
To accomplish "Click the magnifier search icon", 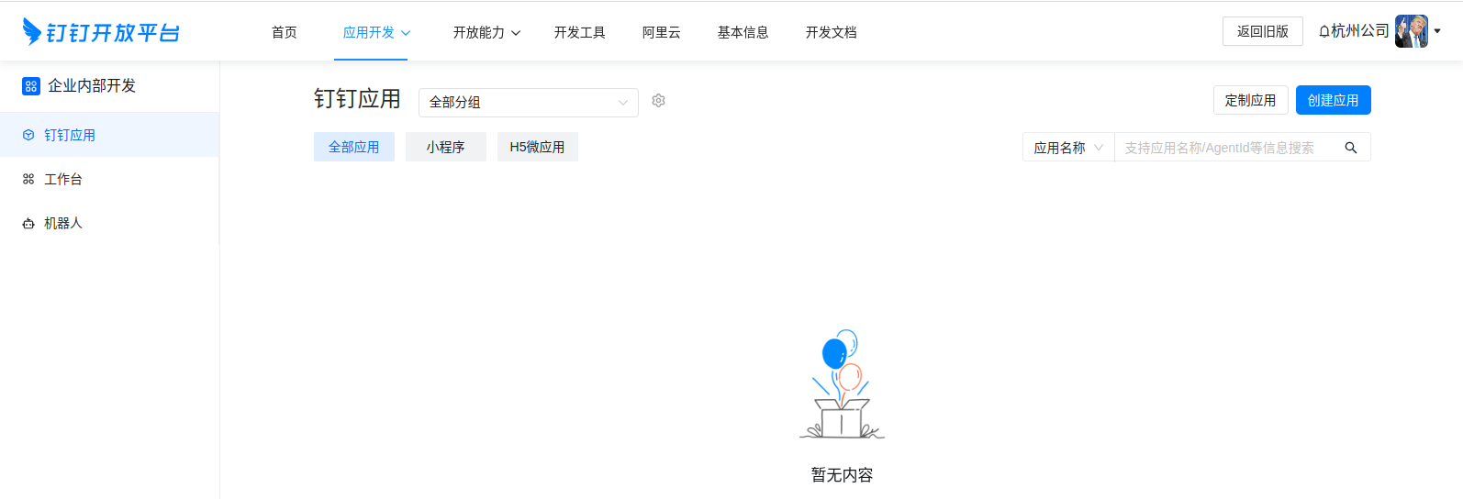I will click(x=1350, y=148).
